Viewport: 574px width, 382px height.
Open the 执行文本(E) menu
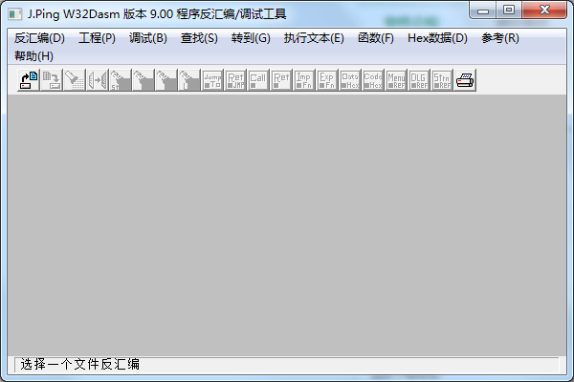(x=314, y=38)
